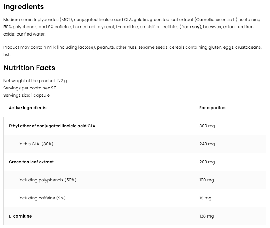Viewport: 270px width, 228px height.
Task: Select the Ethyl ether of conjugated linoleic acid row
Action: (x=52, y=126)
